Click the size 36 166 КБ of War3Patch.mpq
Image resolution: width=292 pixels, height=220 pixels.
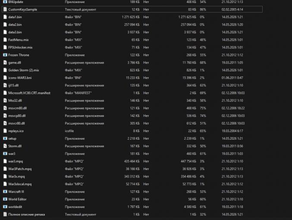(132, 169)
